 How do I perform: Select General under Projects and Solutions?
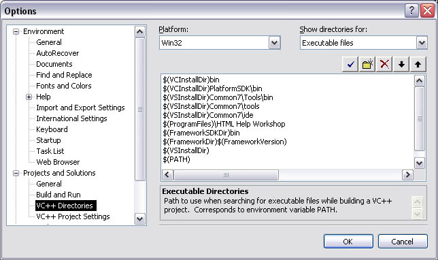tap(49, 184)
